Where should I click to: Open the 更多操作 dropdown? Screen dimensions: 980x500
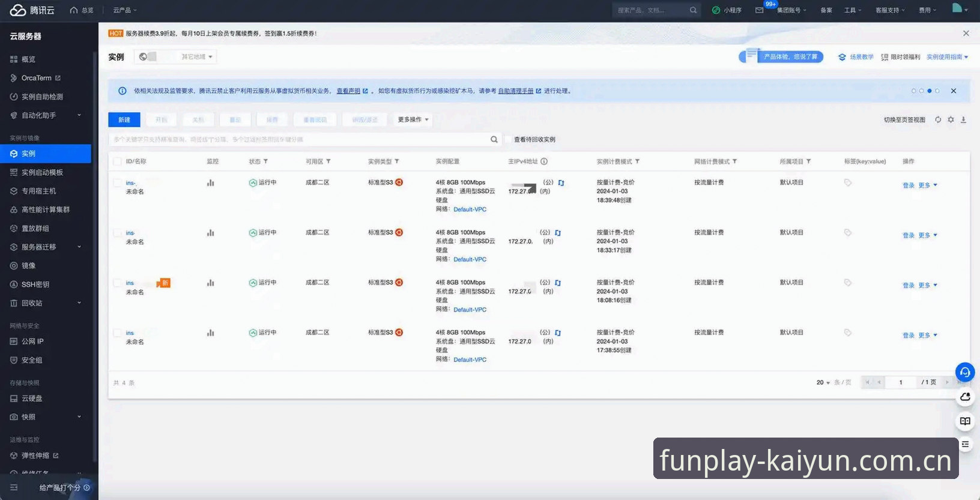point(413,119)
